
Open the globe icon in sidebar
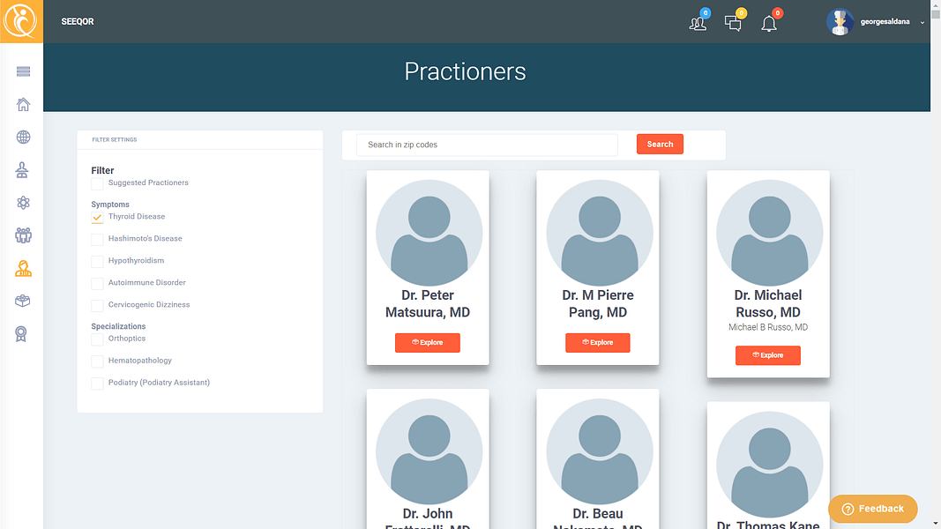click(24, 138)
